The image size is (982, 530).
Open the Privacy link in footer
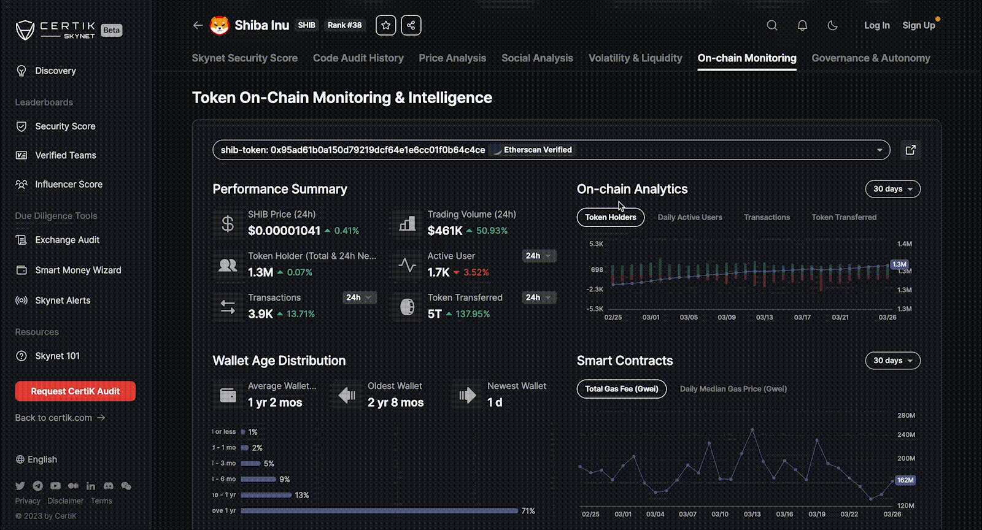[28, 501]
